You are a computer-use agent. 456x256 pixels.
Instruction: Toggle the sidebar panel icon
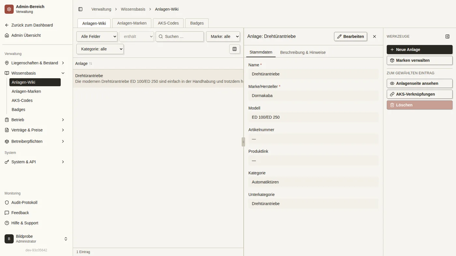80,9
